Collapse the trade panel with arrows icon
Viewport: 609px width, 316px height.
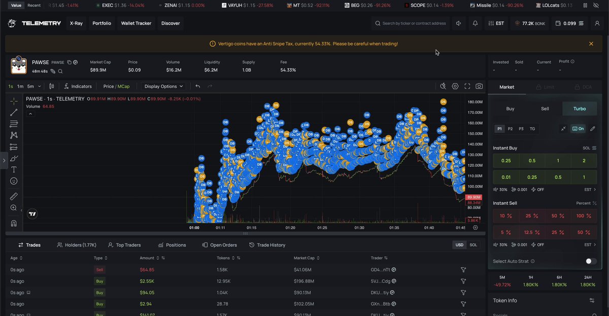(563, 129)
